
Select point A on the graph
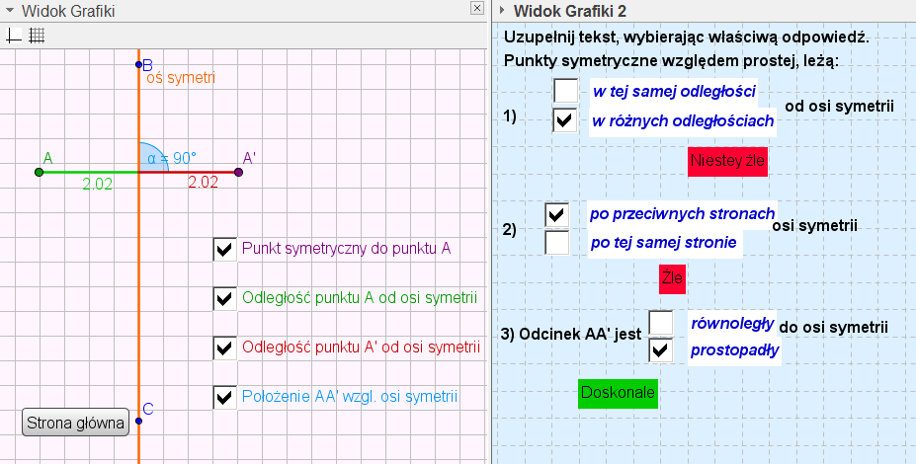click(40, 172)
